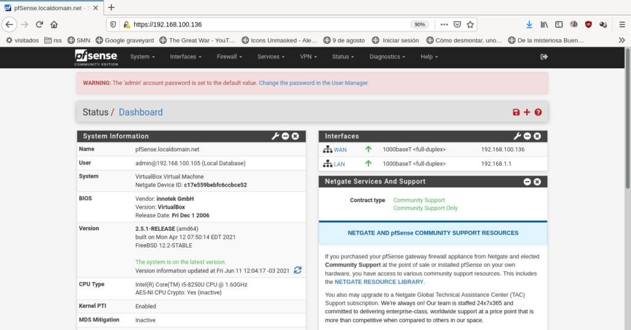
Task: Add a widget using the plus icon
Action: (527, 112)
